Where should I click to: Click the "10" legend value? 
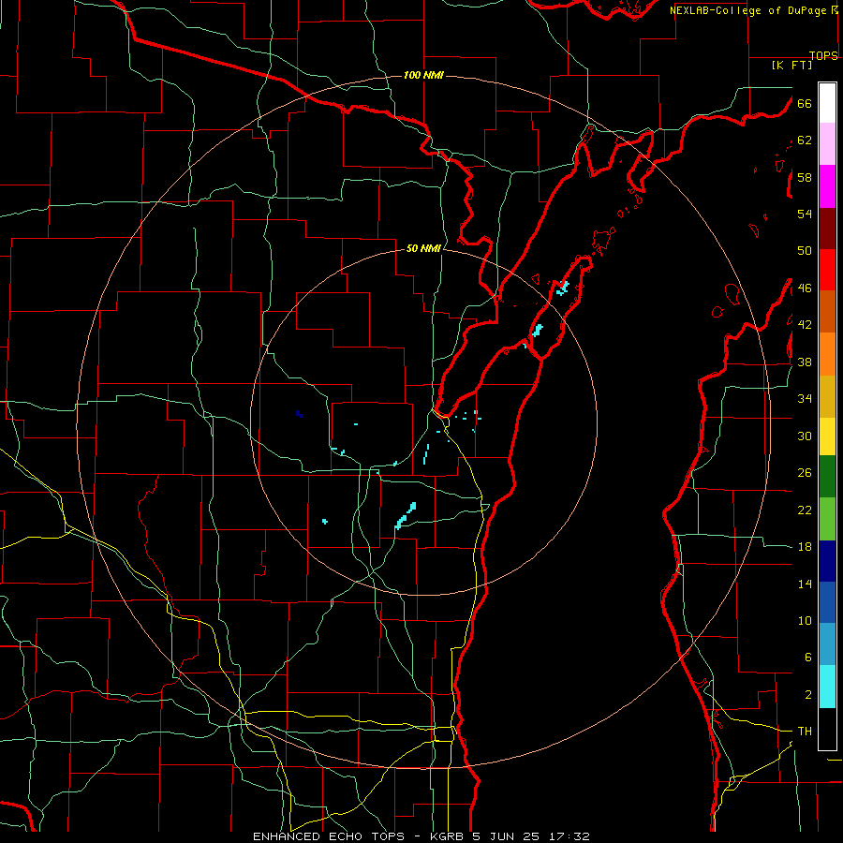805,620
